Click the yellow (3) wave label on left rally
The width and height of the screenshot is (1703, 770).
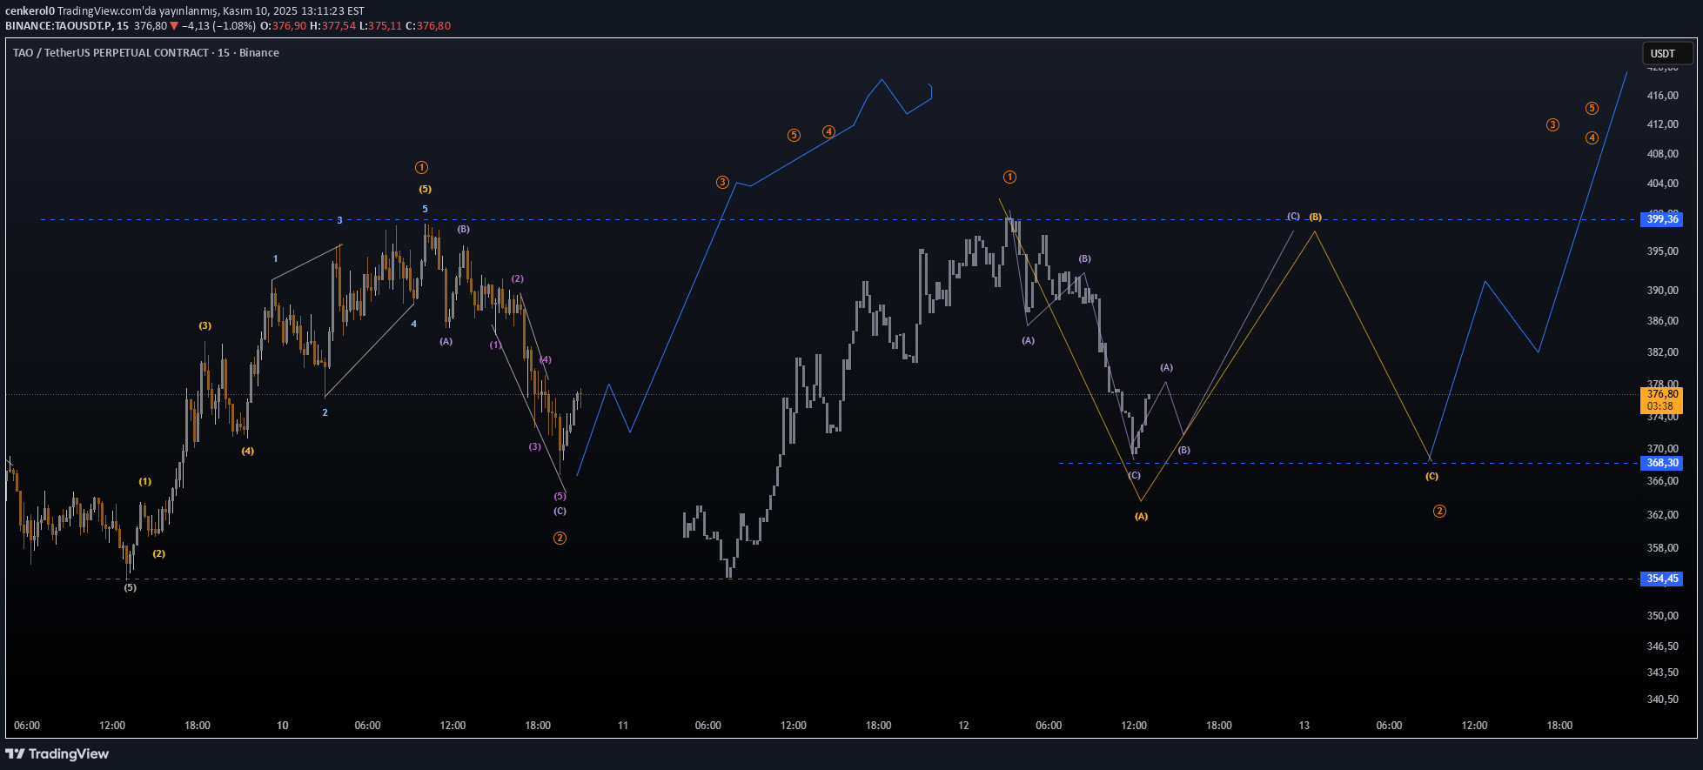pos(204,326)
